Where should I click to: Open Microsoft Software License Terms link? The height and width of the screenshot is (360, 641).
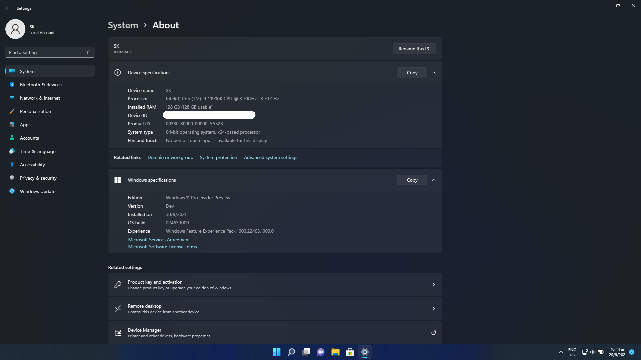coord(163,247)
